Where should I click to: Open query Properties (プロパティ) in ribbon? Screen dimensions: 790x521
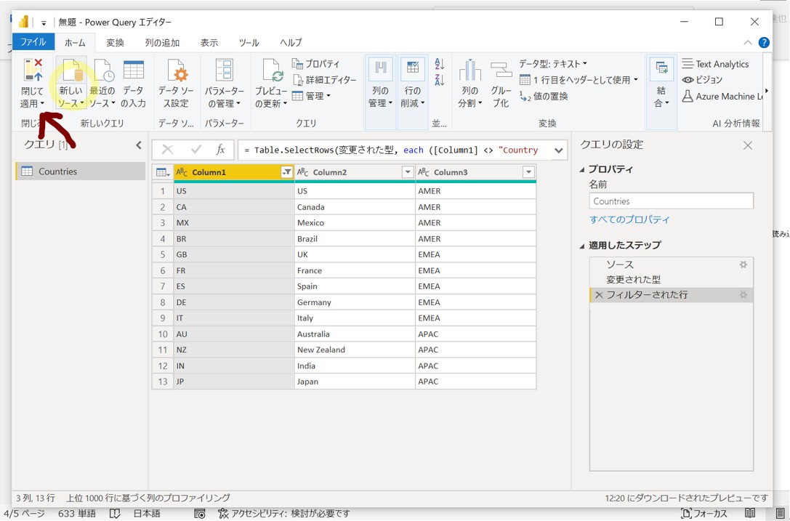pyautogui.click(x=316, y=64)
